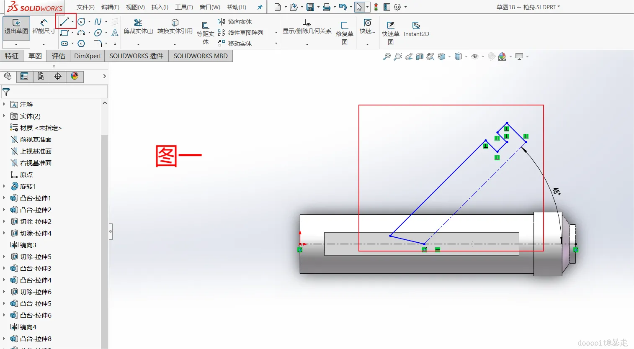Toggle the Repair Sketch tool
This screenshot has height=349, width=634.
(x=345, y=33)
